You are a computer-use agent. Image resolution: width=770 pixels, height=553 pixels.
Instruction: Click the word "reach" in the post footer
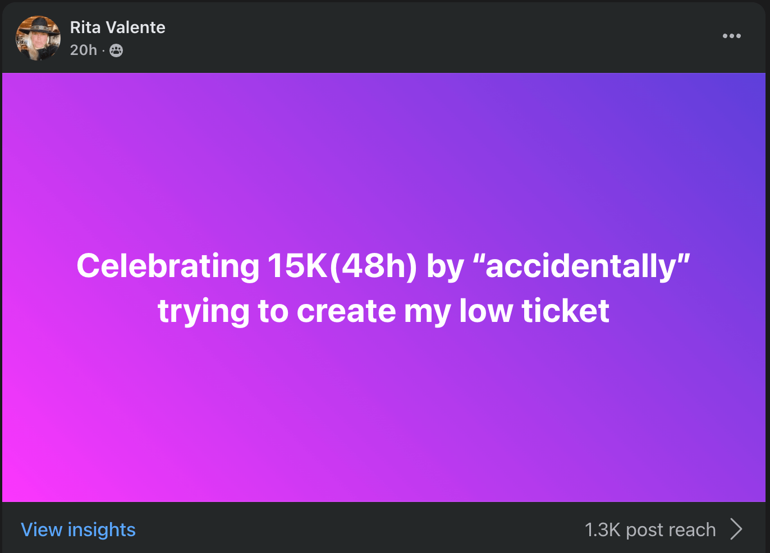tap(692, 529)
